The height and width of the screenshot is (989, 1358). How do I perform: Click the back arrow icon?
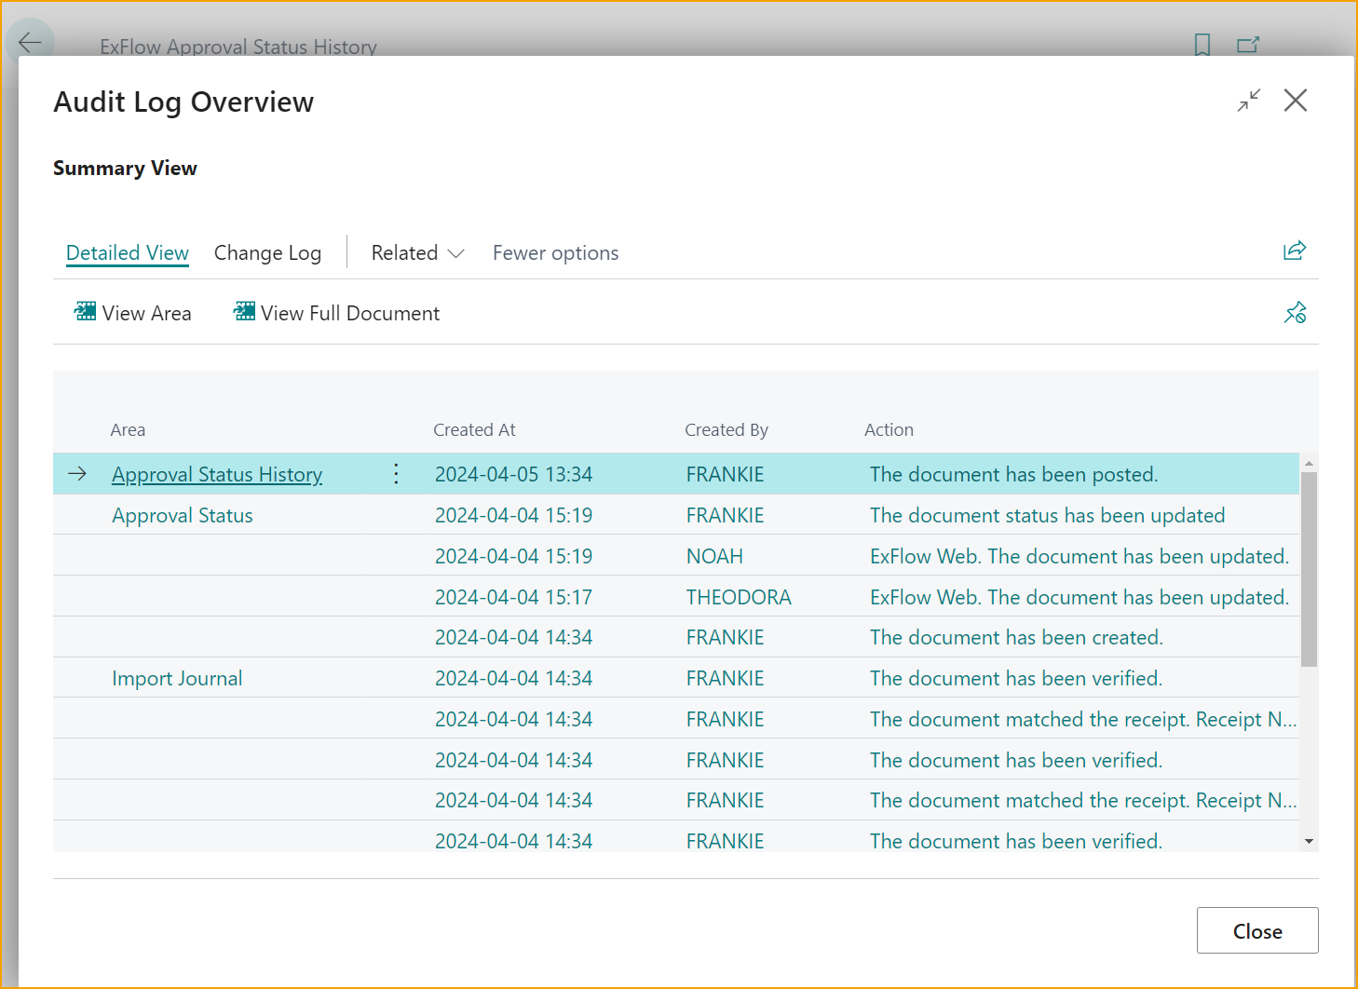(30, 42)
